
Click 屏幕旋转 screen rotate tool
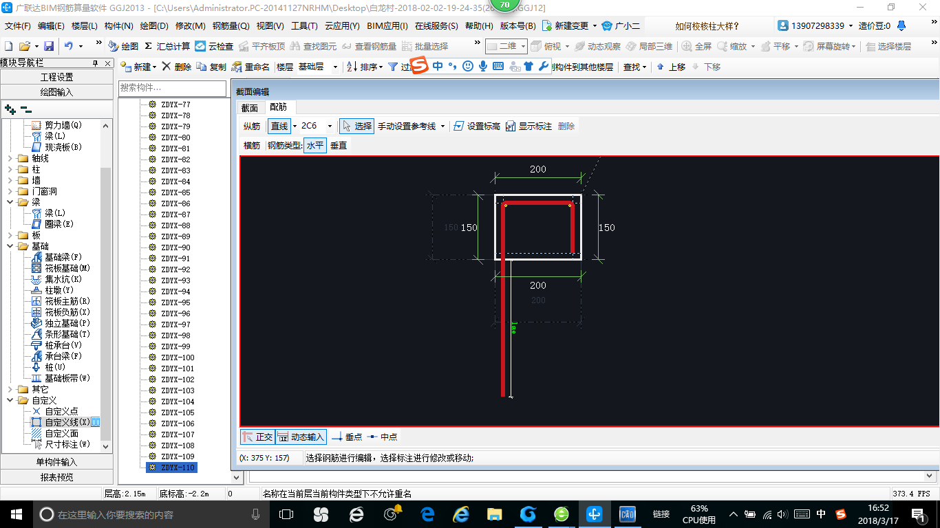coord(827,46)
